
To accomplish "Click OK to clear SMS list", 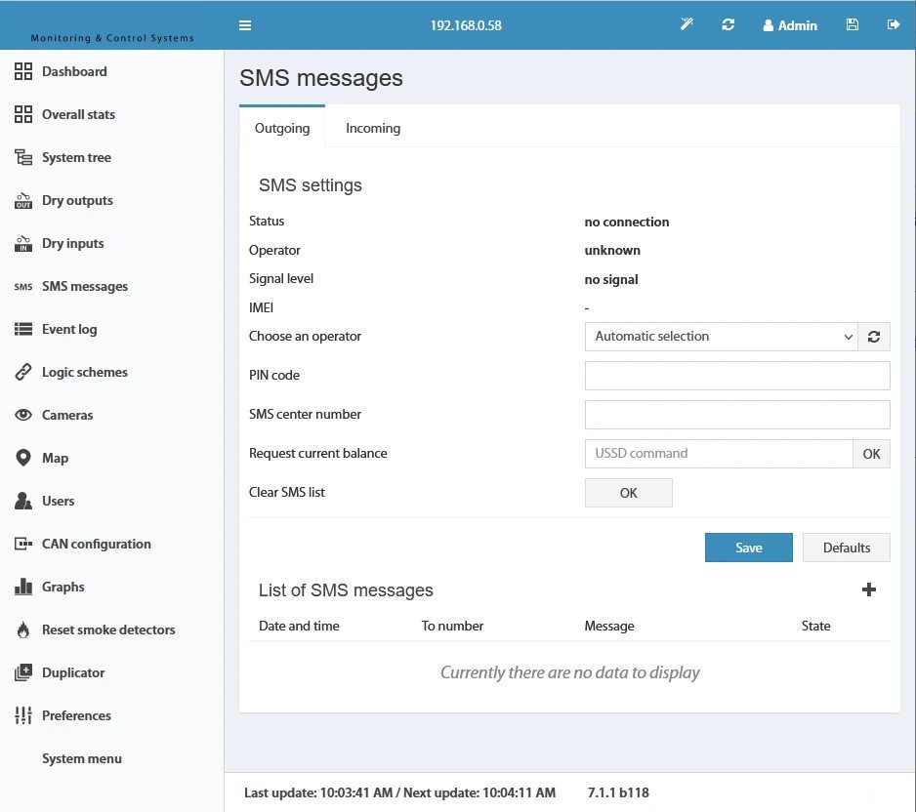I will [629, 493].
